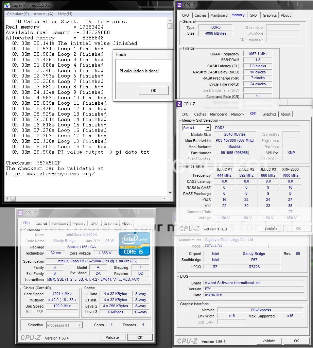Image resolution: width=313 pixels, height=348 pixels.
Task: Click the http://www.xtremesystems.org/ text in Super PI
Action: 50,174
